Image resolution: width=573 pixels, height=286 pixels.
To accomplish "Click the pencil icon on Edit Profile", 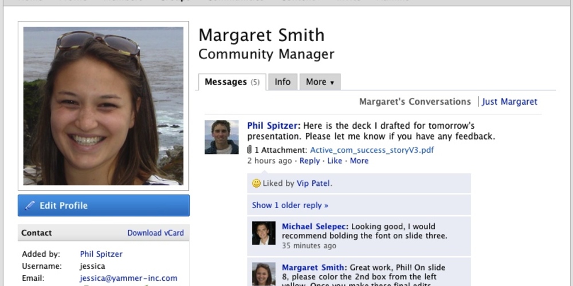I will pos(30,205).
